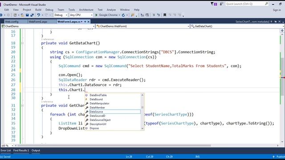Collapse the GetDataChart method outline

[x=23, y=43]
